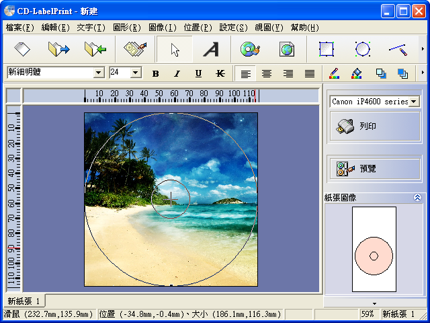Click the beach image on canvas

[171, 199]
